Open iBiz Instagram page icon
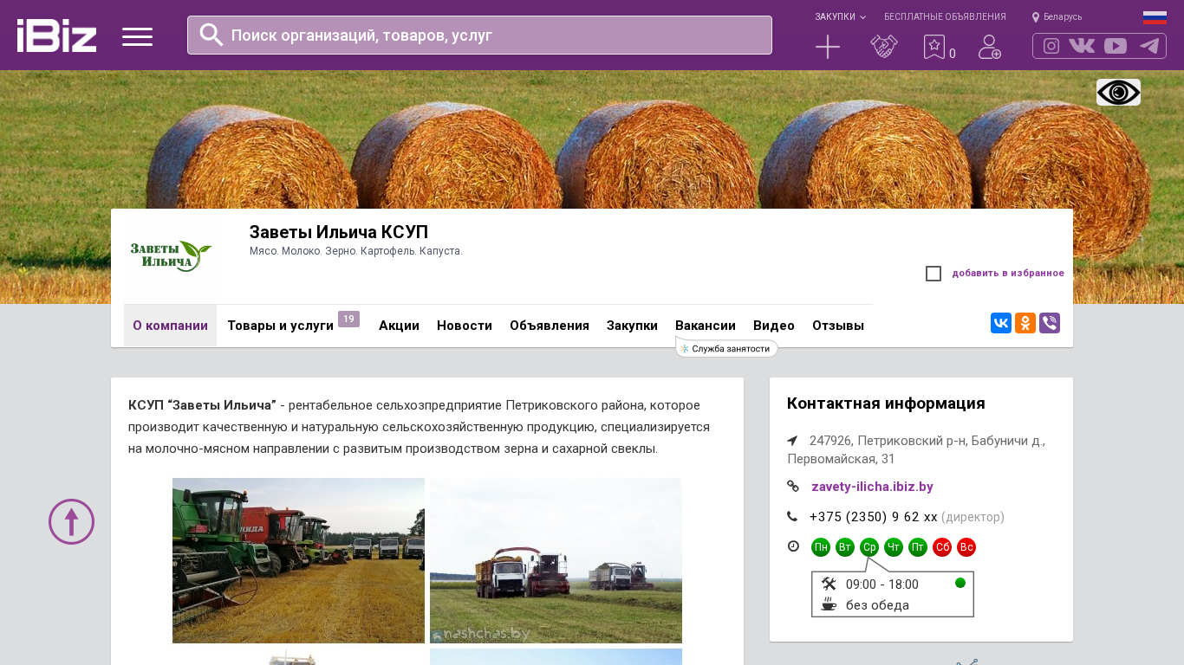 click(x=1051, y=46)
